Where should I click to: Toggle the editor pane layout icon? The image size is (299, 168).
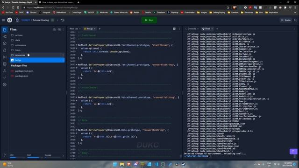[x=174, y=29]
